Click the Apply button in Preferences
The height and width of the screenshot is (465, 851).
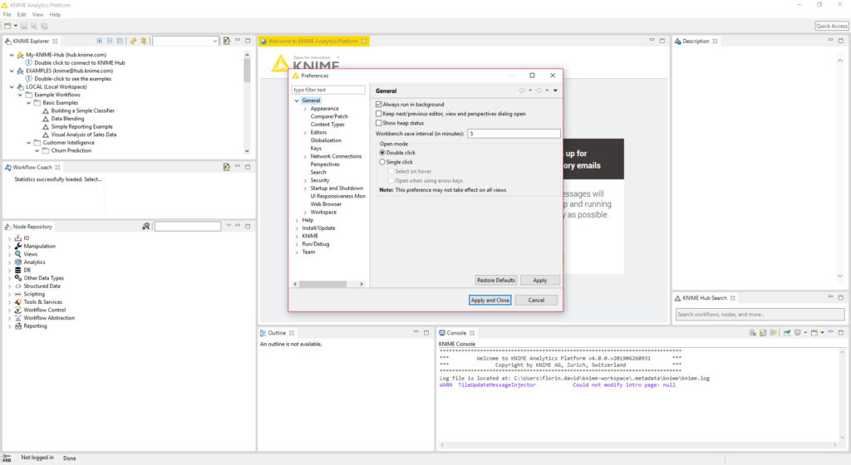click(x=540, y=280)
